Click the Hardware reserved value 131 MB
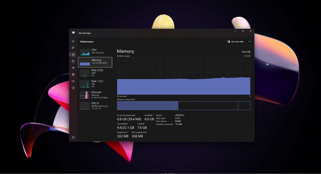This screenshot has height=174, width=321. click(x=178, y=124)
